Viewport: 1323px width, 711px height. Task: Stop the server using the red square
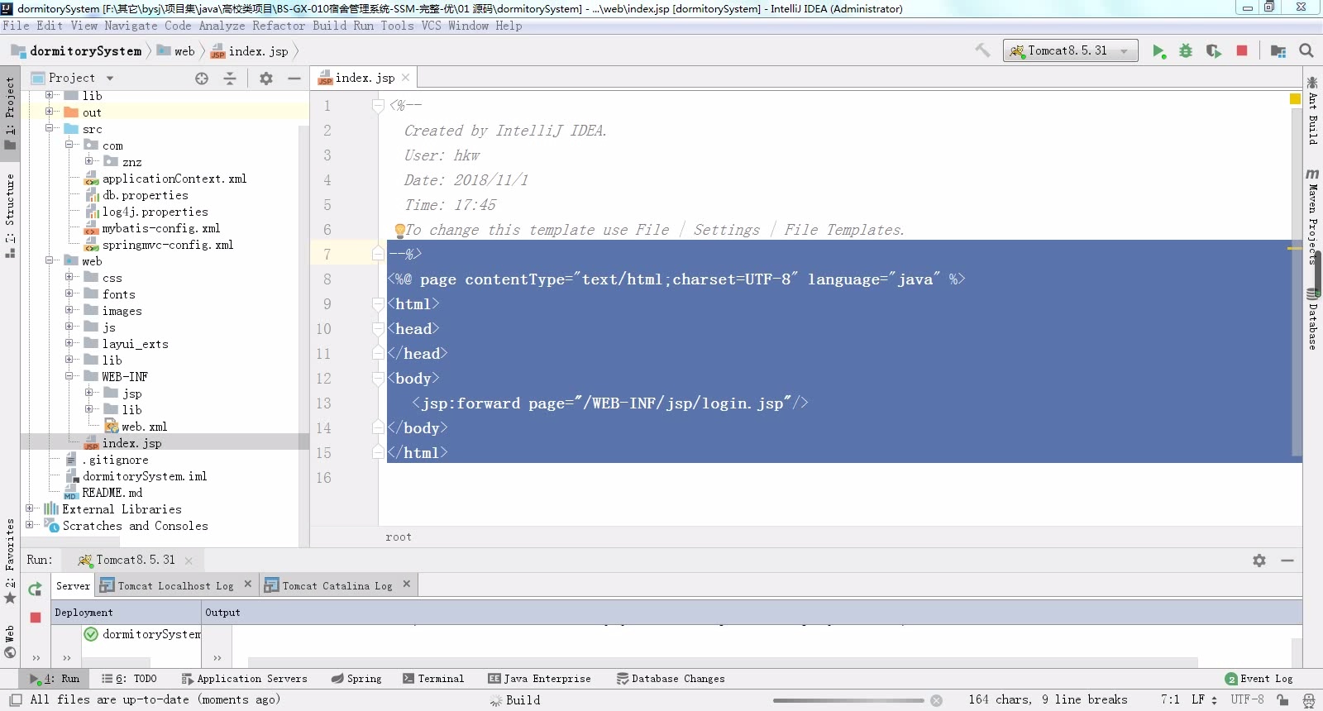tap(1241, 51)
